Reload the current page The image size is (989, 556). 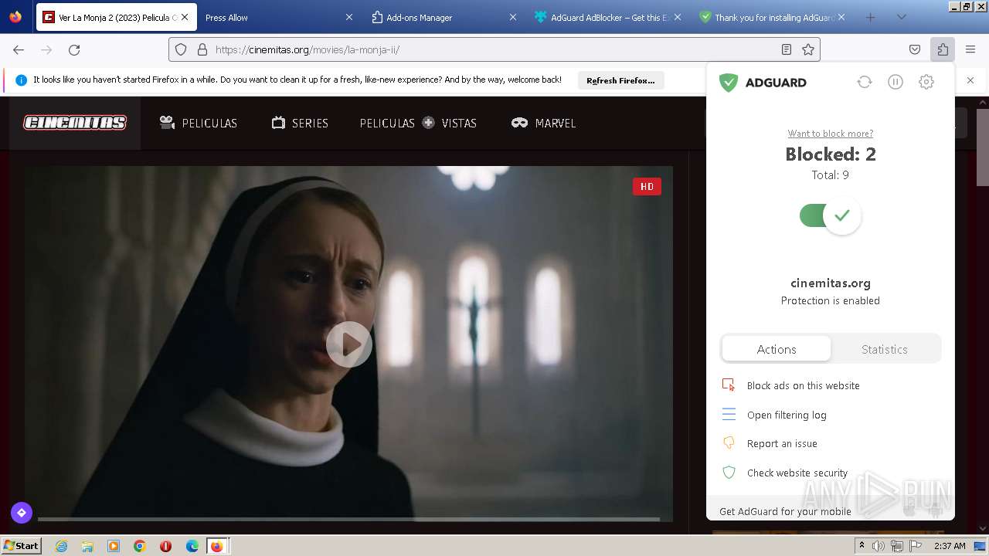coord(74,49)
